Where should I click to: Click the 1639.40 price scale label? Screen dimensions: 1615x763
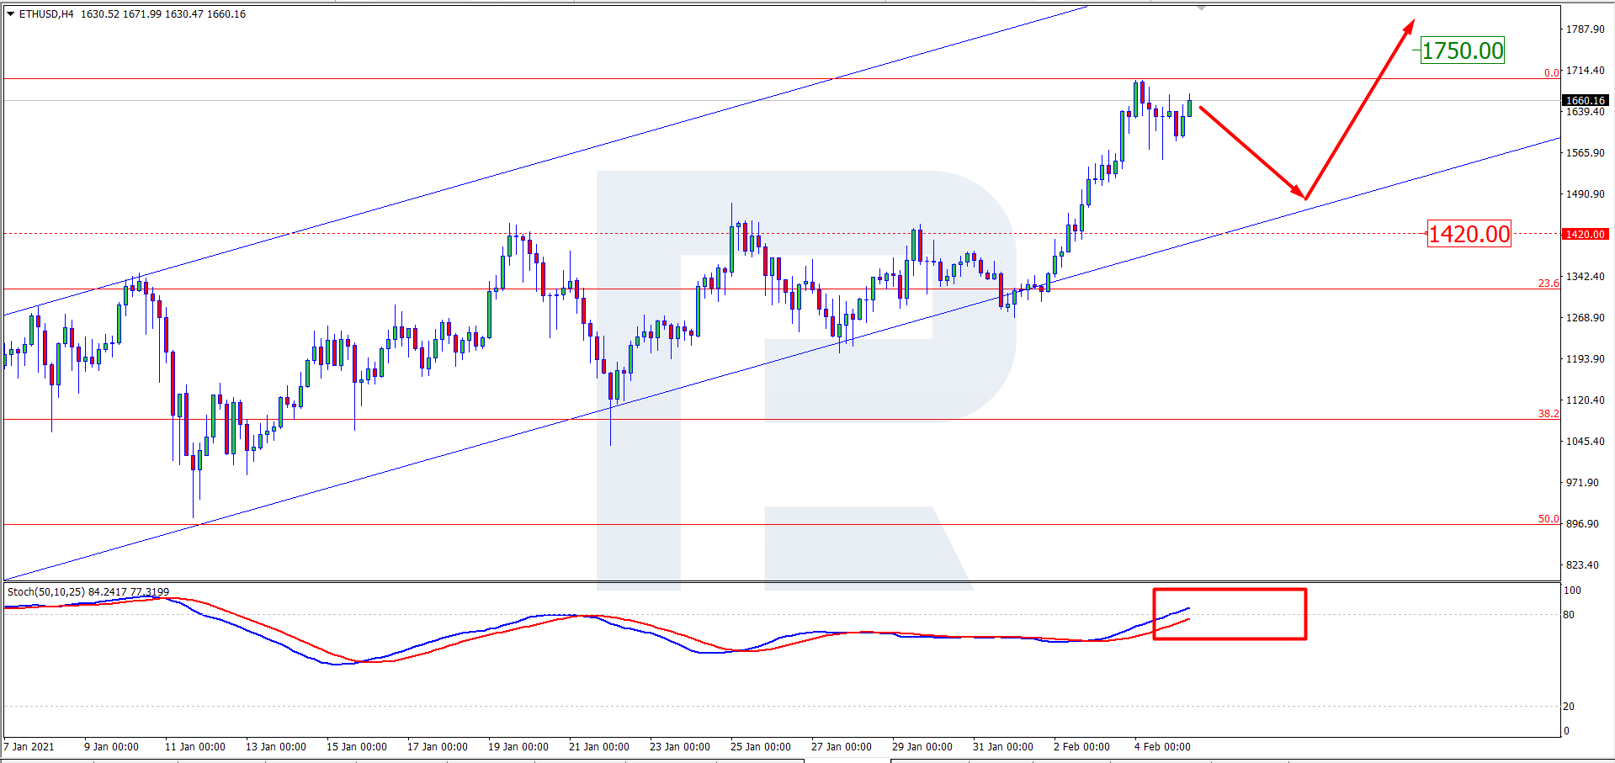pyautogui.click(x=1586, y=112)
